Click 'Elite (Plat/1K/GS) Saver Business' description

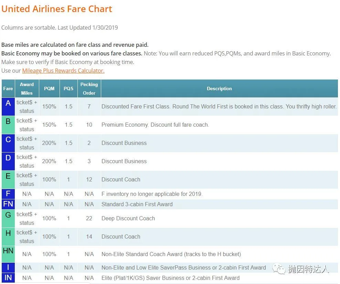pos(170,278)
